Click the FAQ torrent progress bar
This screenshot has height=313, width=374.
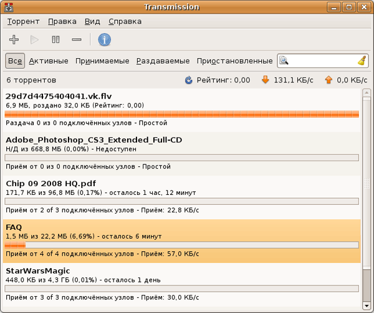click(x=181, y=245)
